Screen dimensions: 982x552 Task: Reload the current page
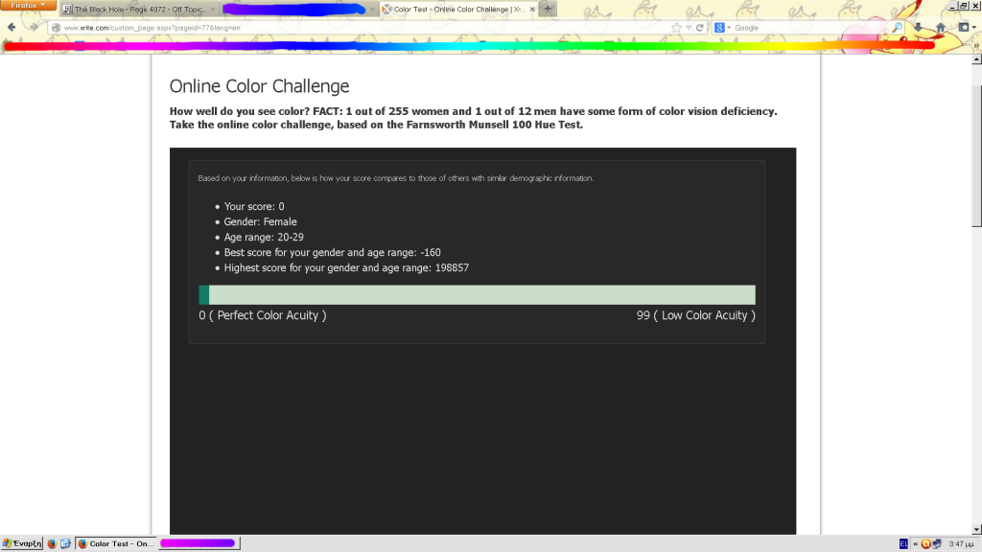click(x=700, y=28)
